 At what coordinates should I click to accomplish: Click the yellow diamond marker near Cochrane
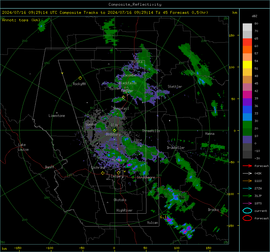pyautogui.click(x=103, y=173)
